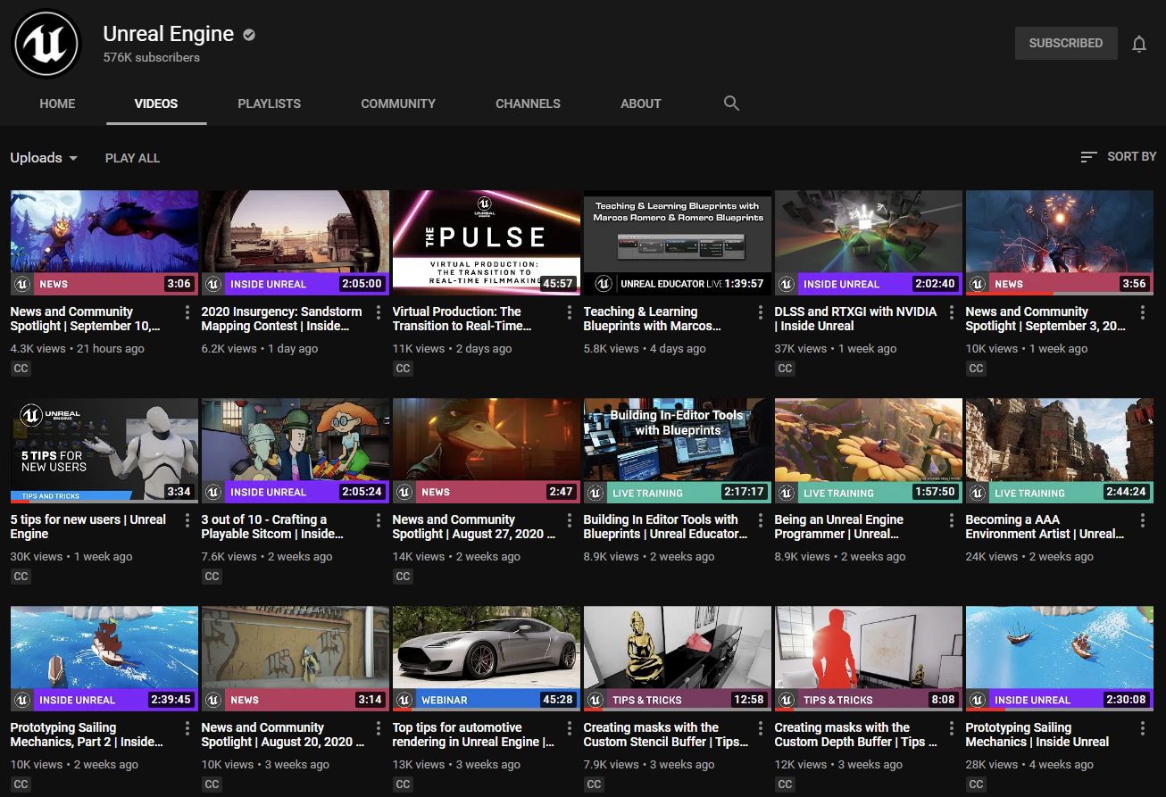
Task: Click CC badge under Virtual Production video
Action: point(403,369)
